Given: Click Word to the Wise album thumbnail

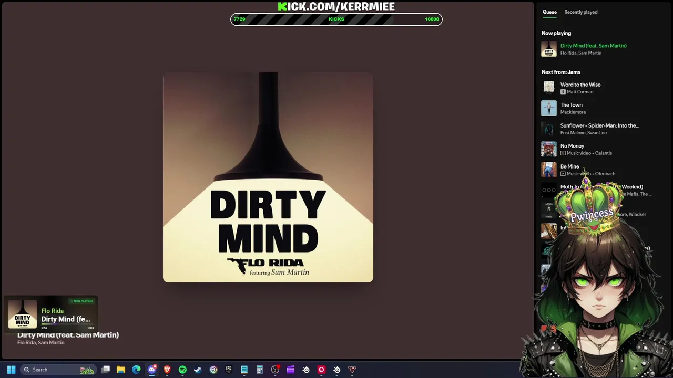Looking at the screenshot, I should point(549,88).
